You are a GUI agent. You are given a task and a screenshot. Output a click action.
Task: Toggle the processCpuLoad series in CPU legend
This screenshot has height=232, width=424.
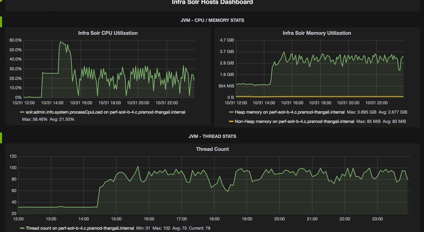point(105,112)
